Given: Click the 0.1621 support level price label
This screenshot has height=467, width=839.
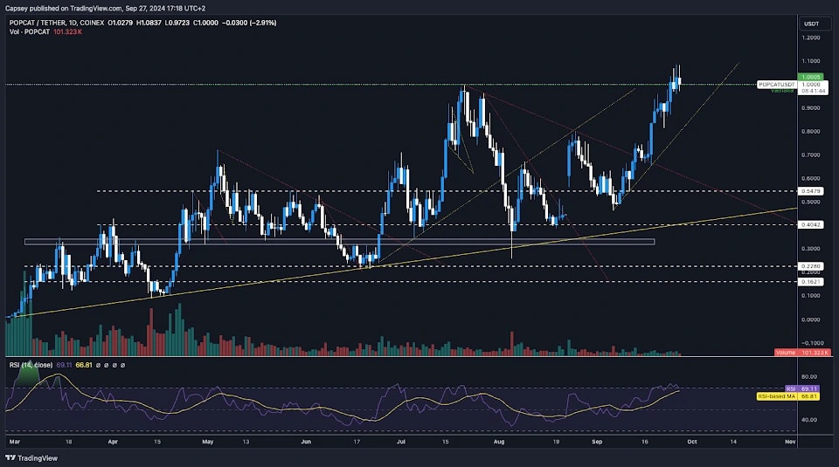Looking at the screenshot, I should [x=809, y=282].
